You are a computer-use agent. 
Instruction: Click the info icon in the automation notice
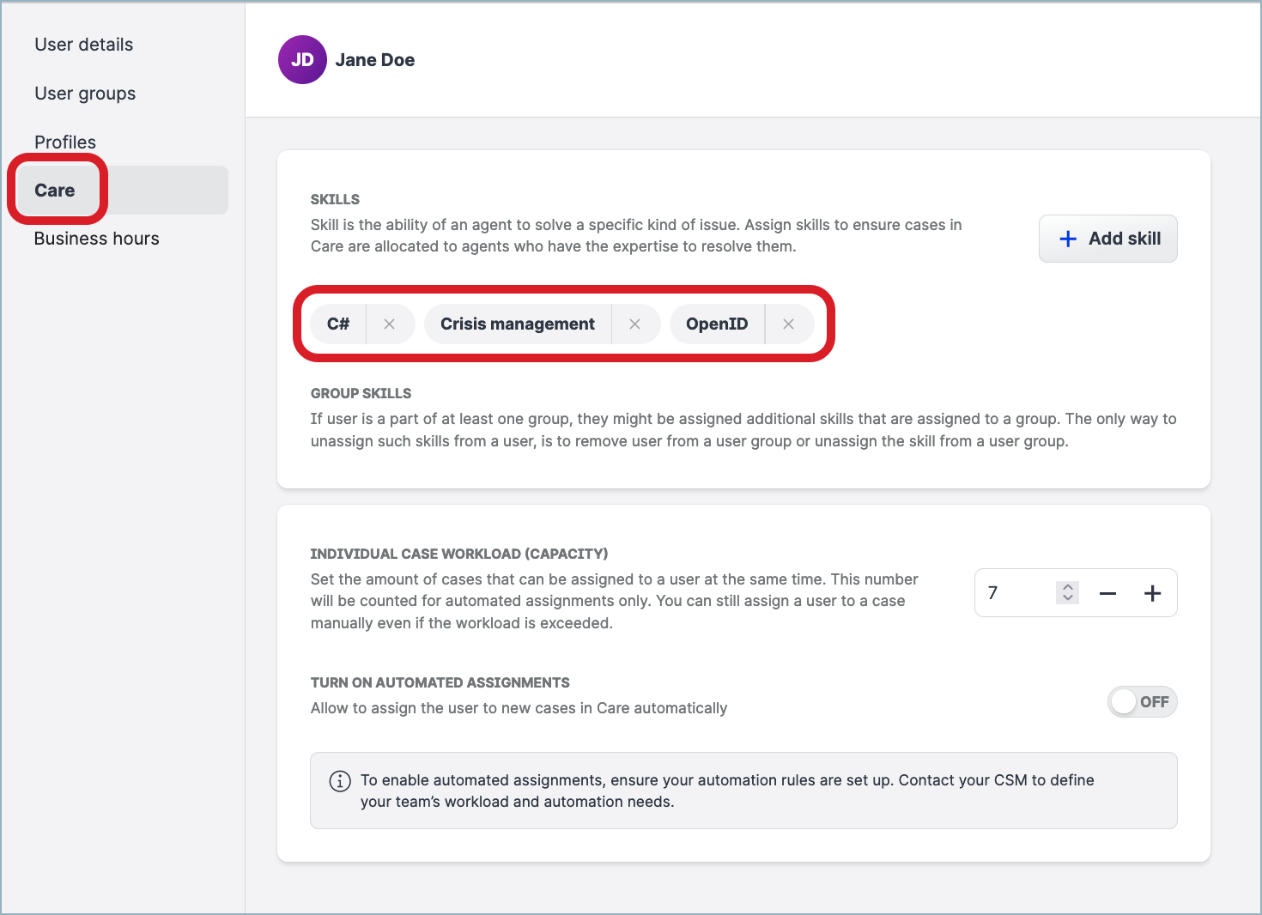[x=339, y=781]
